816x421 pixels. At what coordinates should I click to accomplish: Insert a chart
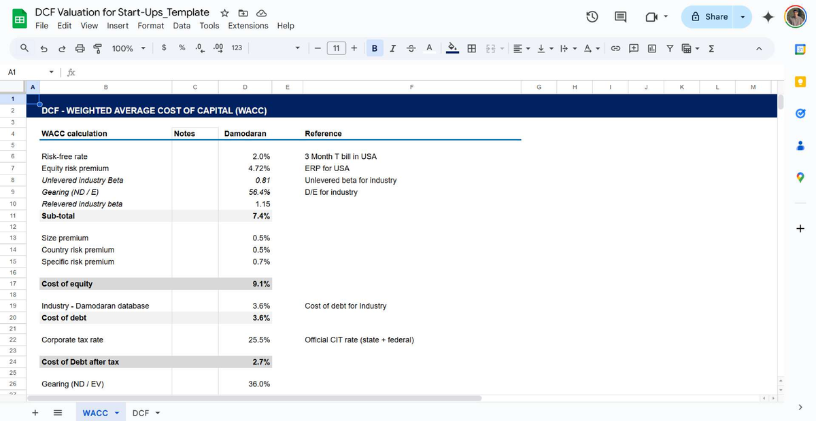click(x=651, y=48)
